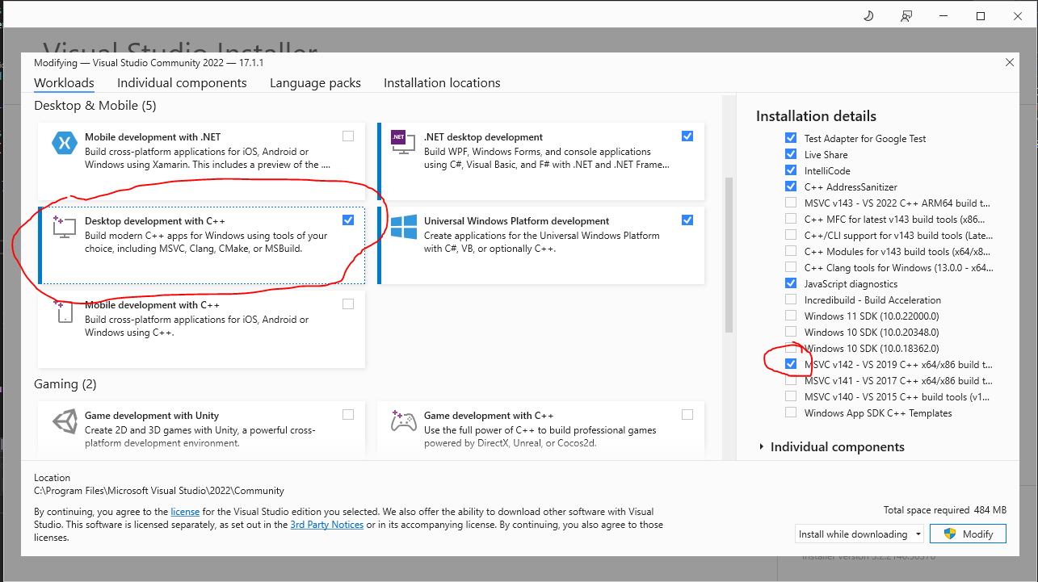The height and width of the screenshot is (582, 1038).
Task: Open the Install while downloading dropdown
Action: click(859, 534)
